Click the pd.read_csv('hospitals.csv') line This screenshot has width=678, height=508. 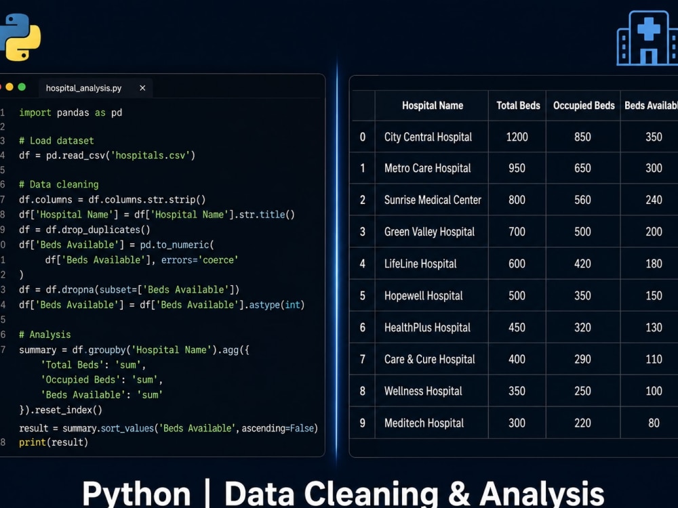pyautogui.click(x=107, y=156)
